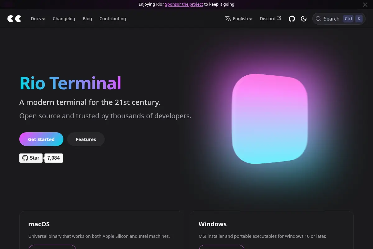Follow the Sponsor the project link

click(184, 4)
